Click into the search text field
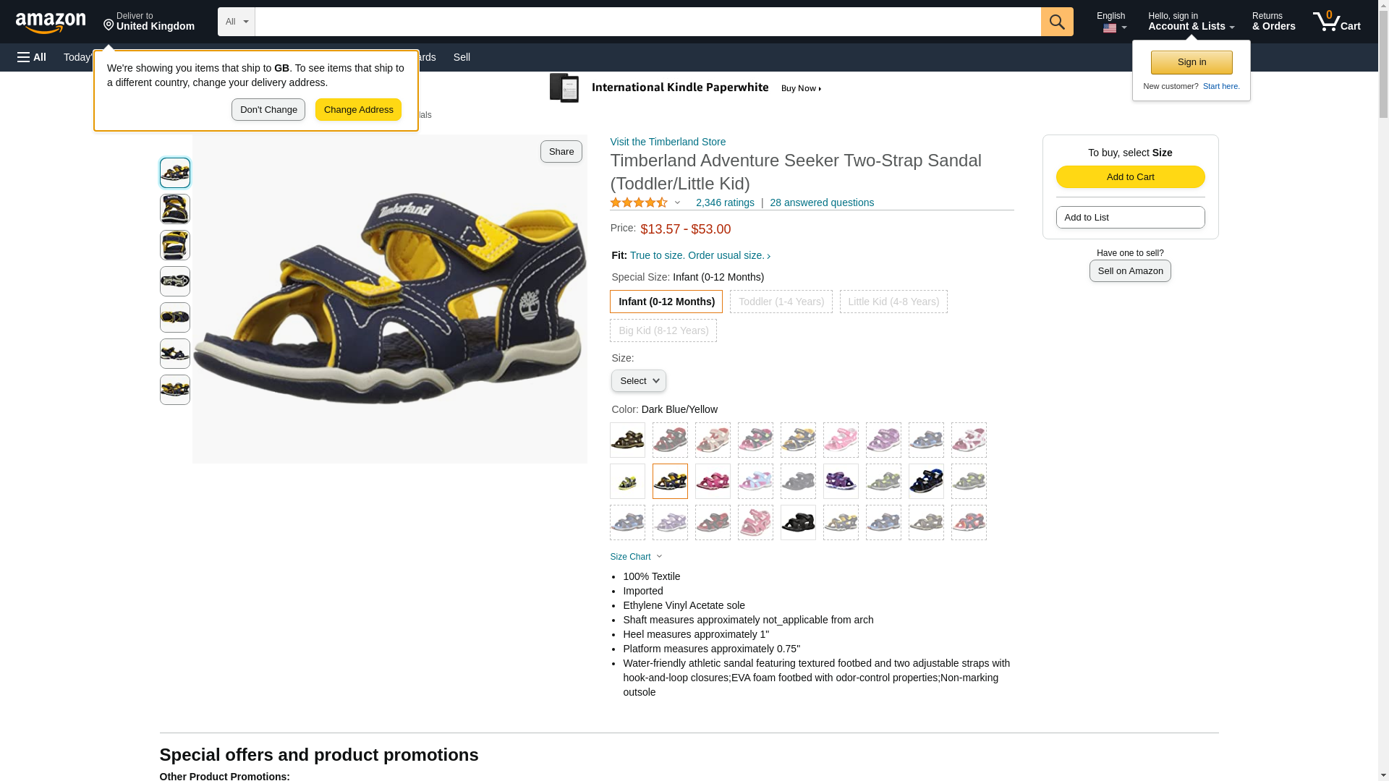This screenshot has width=1389, height=781. [647, 22]
